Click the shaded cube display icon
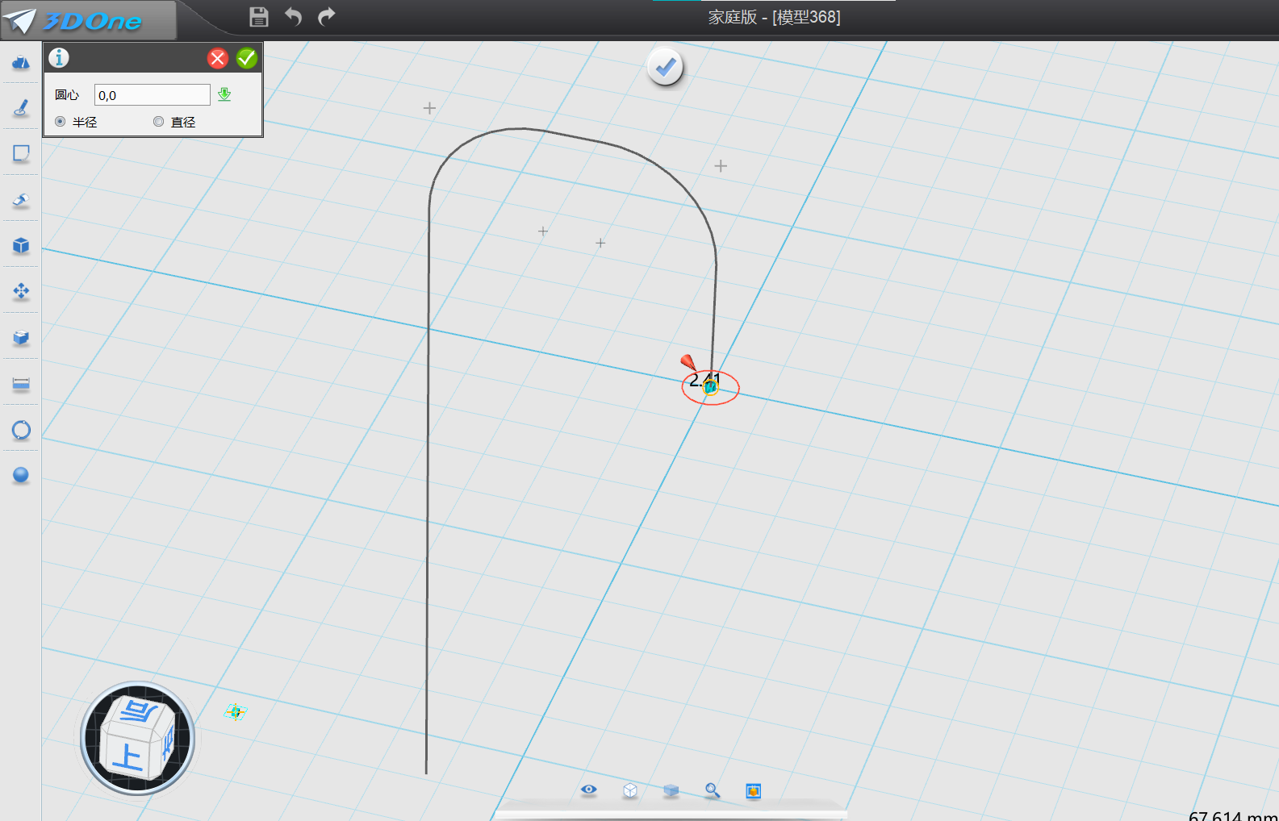Image resolution: width=1279 pixels, height=821 pixels. pyautogui.click(x=671, y=790)
